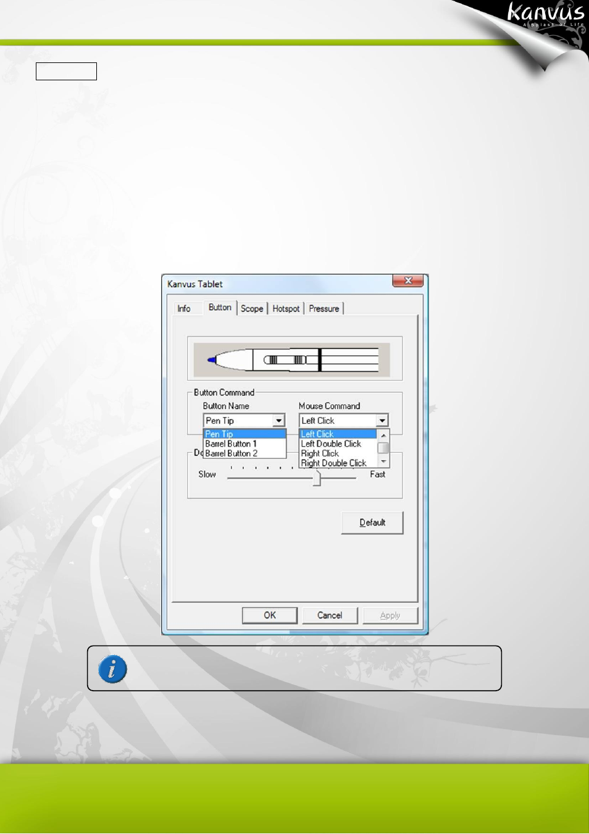Select Left Click in Mouse Command list
The height and width of the screenshot is (834, 589).
338,434
